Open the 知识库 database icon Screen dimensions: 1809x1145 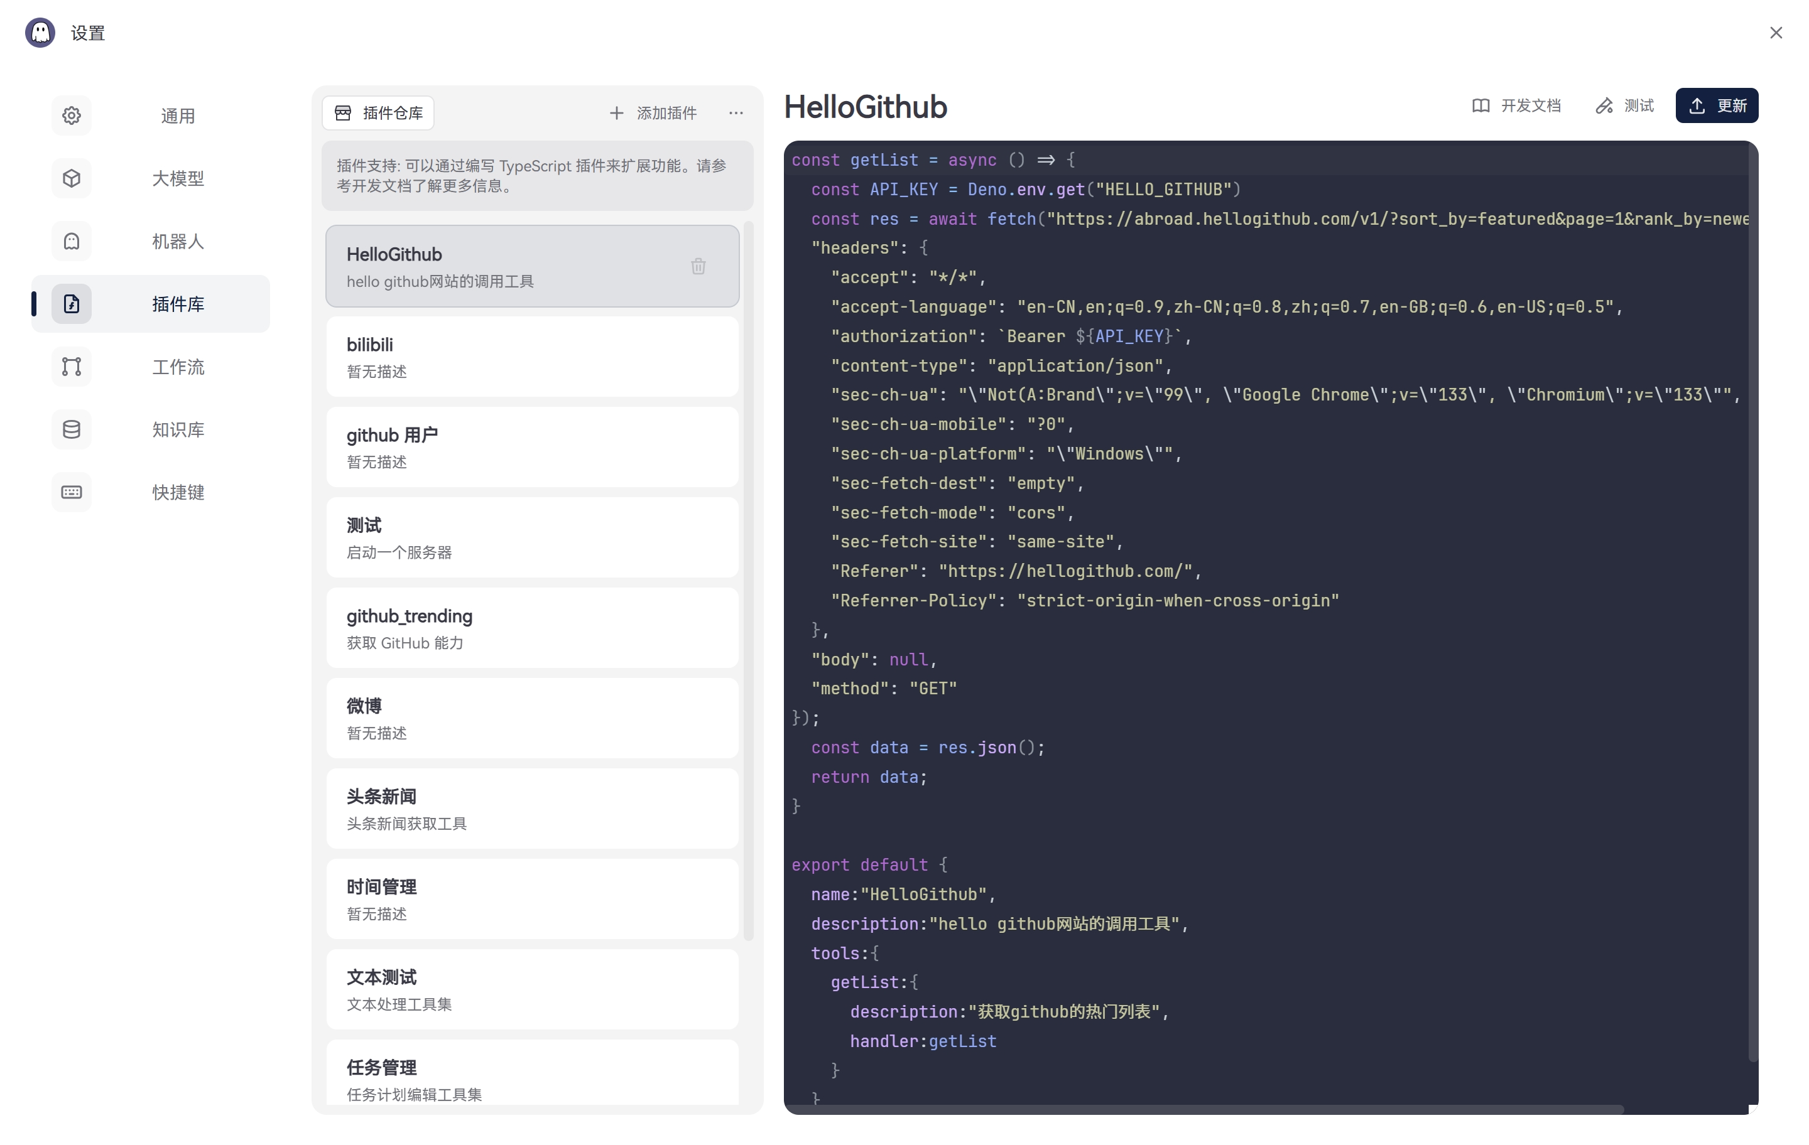72,429
